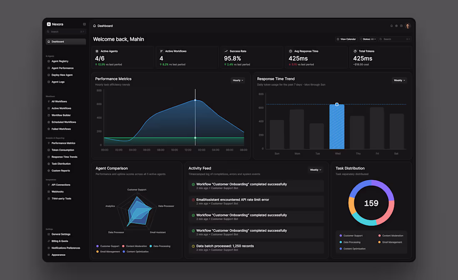Open notifications bell in top bar
Image resolution: width=458 pixels, height=280 pixels.
(x=391, y=26)
